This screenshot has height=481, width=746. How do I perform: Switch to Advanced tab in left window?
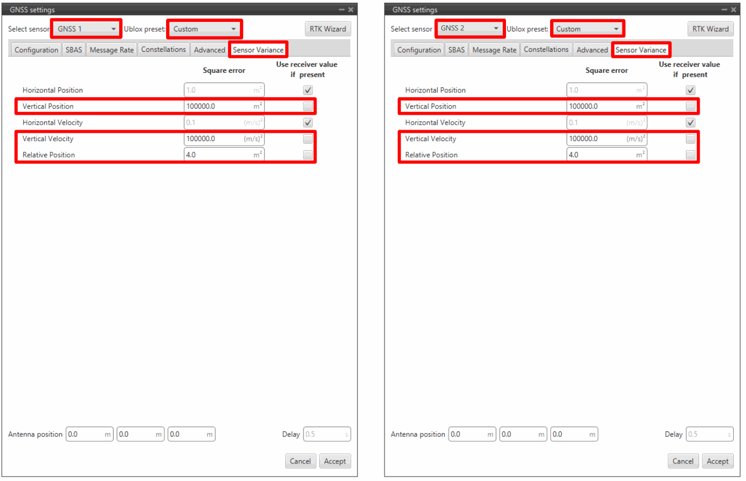209,50
